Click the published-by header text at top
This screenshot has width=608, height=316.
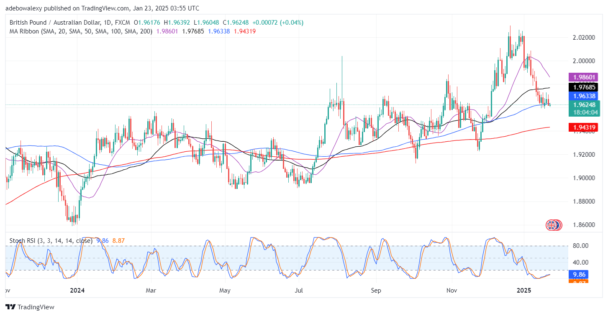coord(102,8)
